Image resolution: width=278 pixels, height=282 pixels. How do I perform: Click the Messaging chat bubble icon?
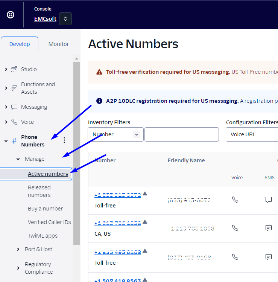pyautogui.click(x=14, y=107)
